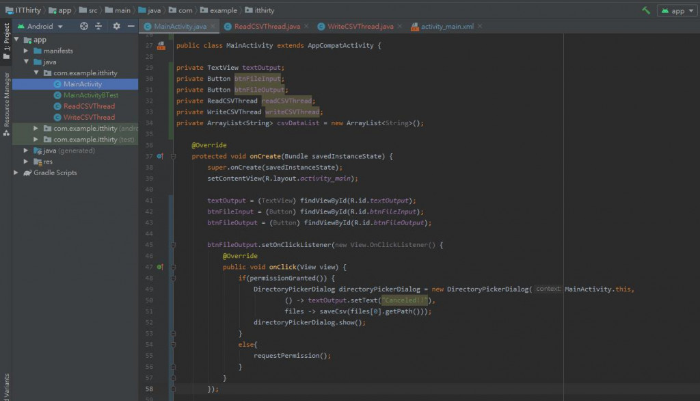Open Project panel settings gear

[x=116, y=26]
